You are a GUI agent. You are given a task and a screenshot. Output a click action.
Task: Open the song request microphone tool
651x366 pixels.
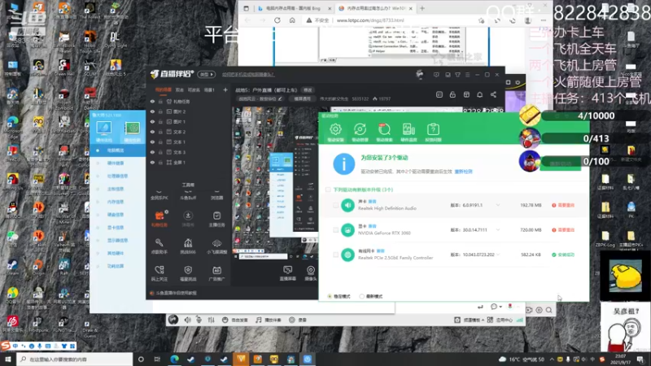(159, 242)
